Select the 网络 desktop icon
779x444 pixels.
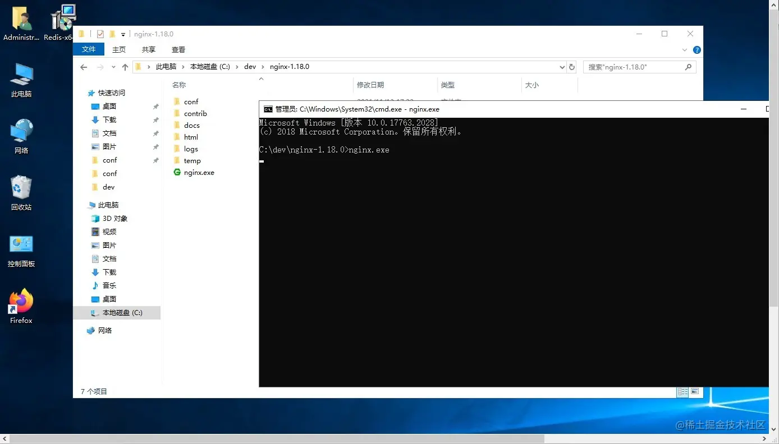coord(21,136)
